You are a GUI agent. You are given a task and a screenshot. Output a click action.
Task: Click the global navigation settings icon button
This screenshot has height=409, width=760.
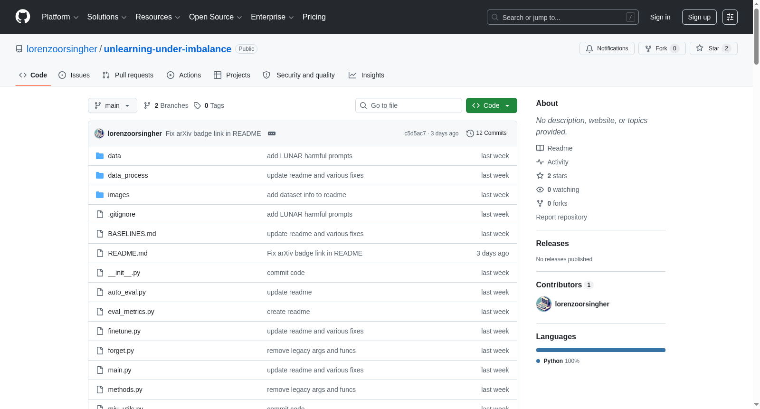(730, 17)
